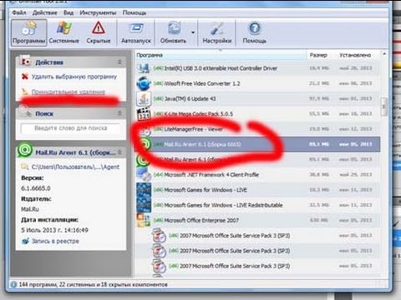Open the Файл menu
Viewport: 401px width, 300px height.
pyautogui.click(x=19, y=12)
